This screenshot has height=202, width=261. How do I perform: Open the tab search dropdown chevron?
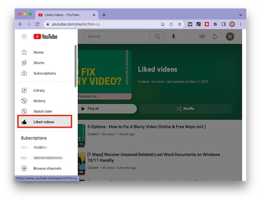tap(240, 15)
